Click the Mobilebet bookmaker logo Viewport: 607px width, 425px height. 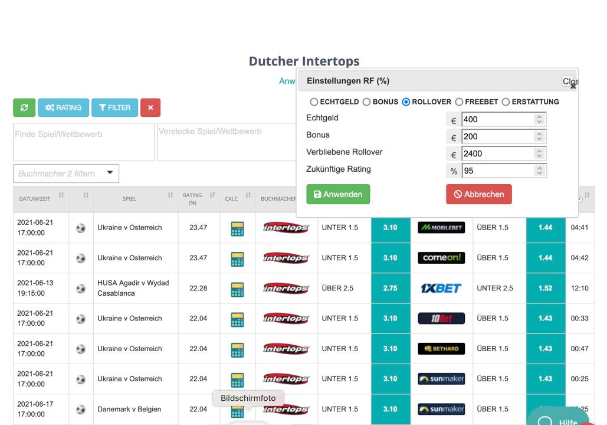[x=441, y=227]
